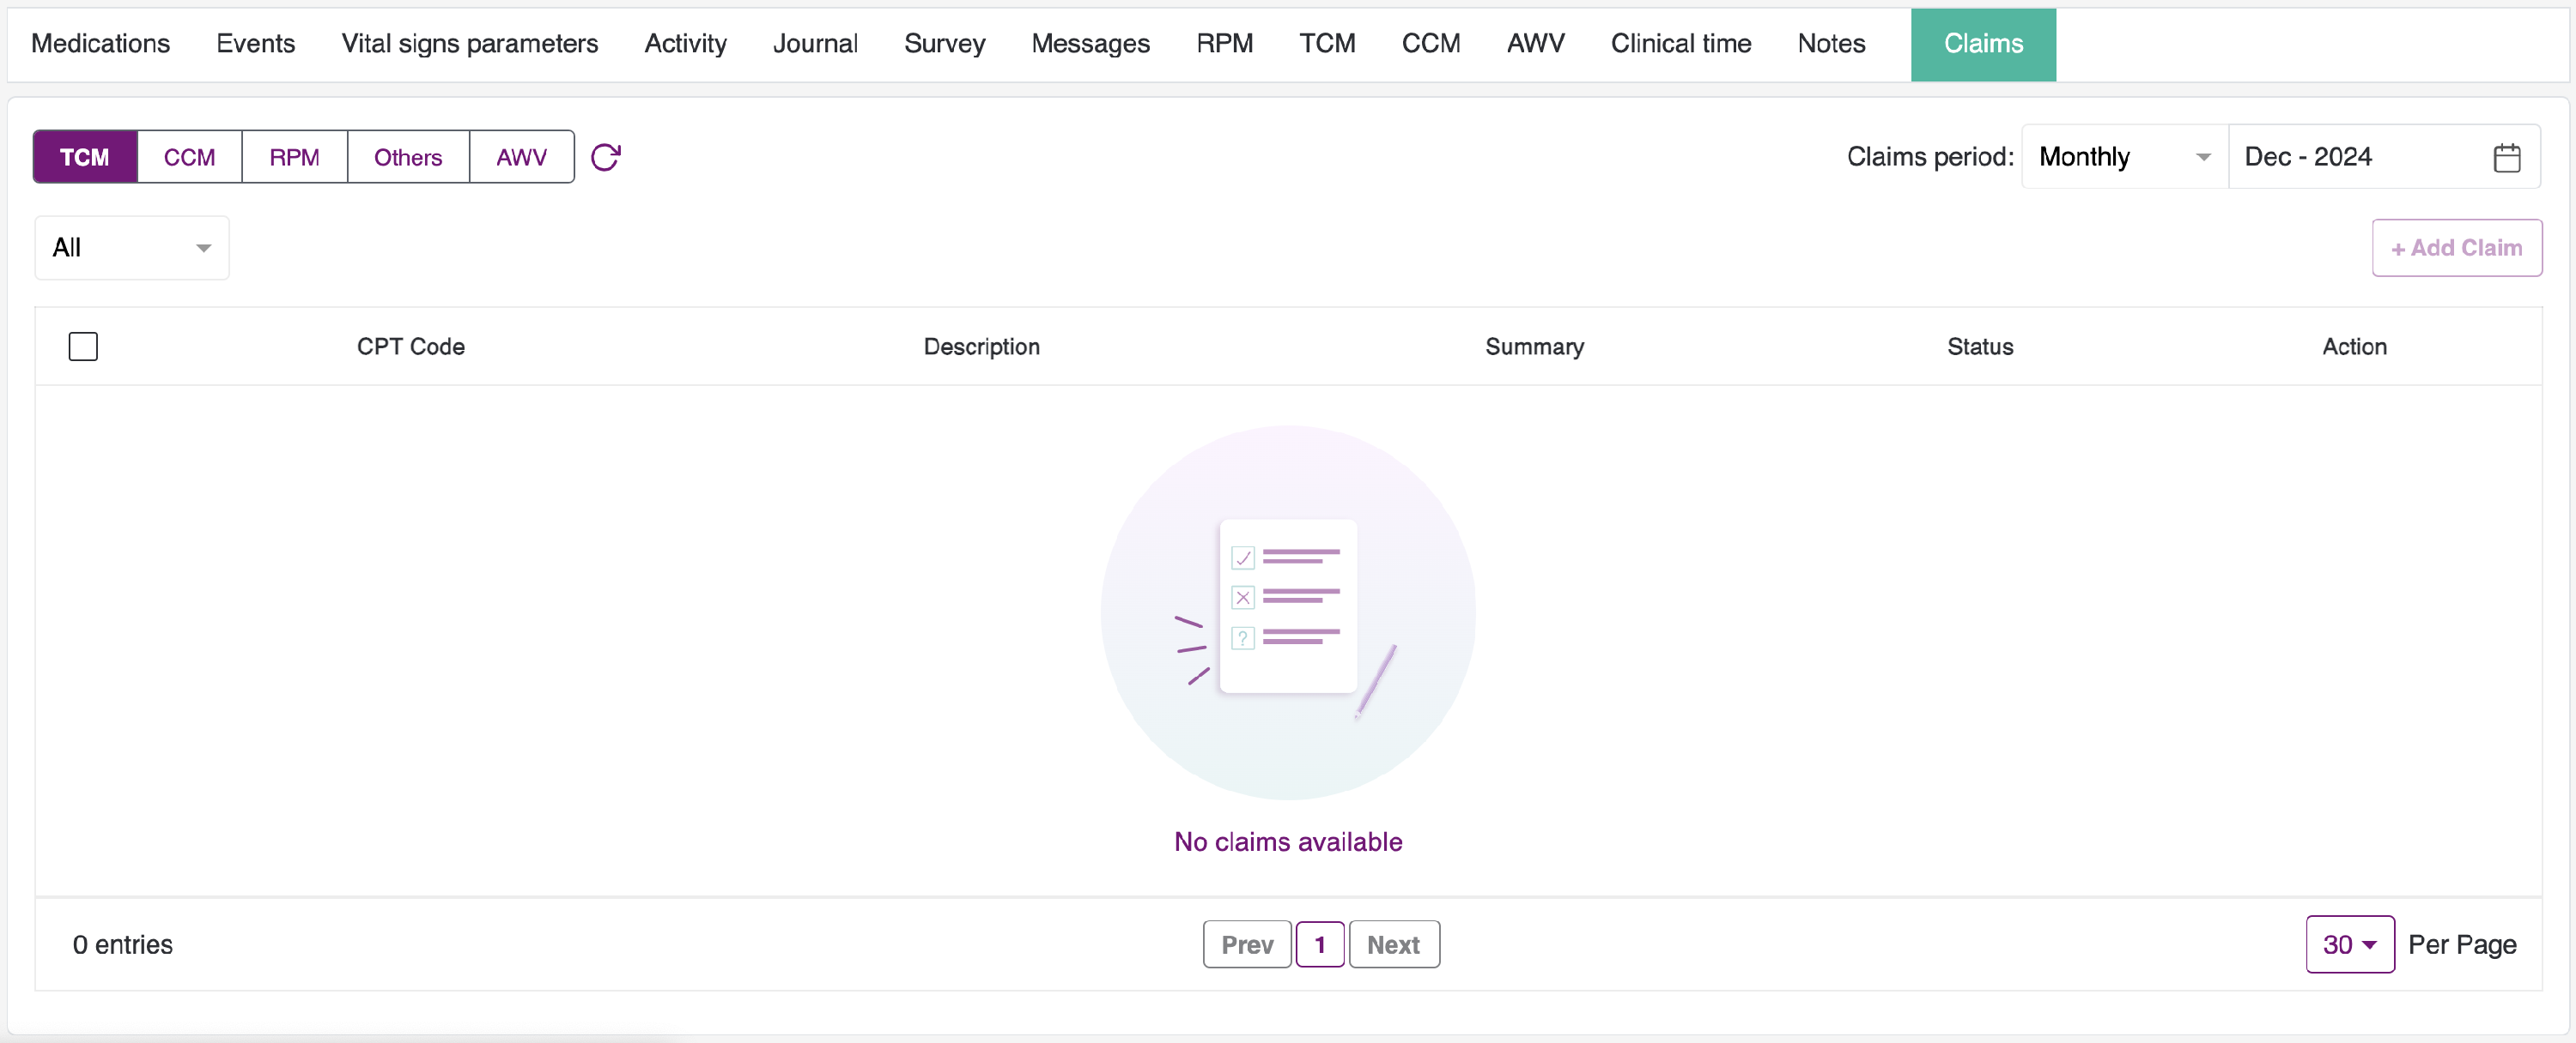
Task: Click the Add Claim button
Action: [x=2456, y=248]
